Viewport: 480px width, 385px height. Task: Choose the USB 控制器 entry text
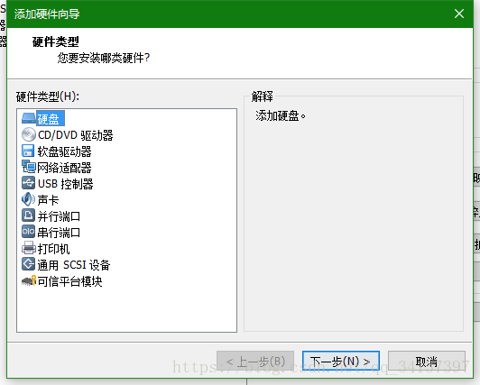(x=66, y=184)
